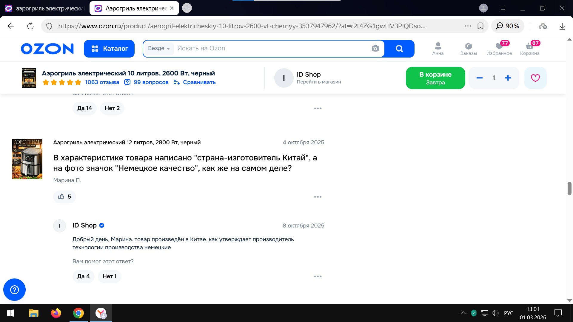
Task: Add product to favorites with heart button
Action: [x=535, y=78]
